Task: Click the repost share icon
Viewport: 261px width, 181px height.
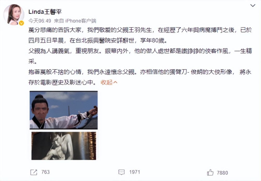Action: 34,172
